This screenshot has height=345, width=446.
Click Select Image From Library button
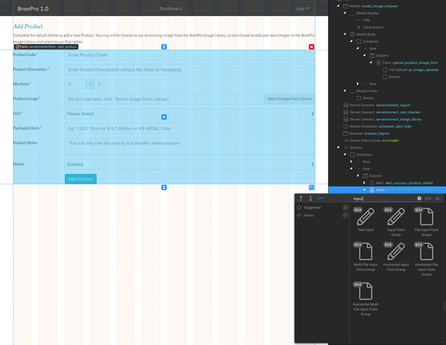coord(289,99)
